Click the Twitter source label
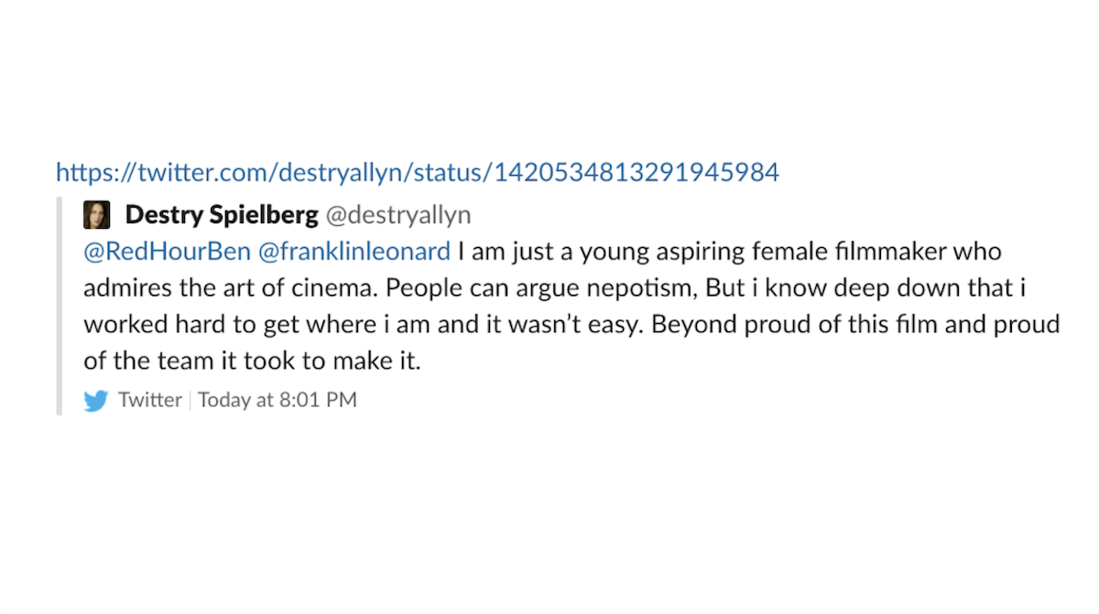The height and width of the screenshot is (614, 1099). [x=150, y=400]
